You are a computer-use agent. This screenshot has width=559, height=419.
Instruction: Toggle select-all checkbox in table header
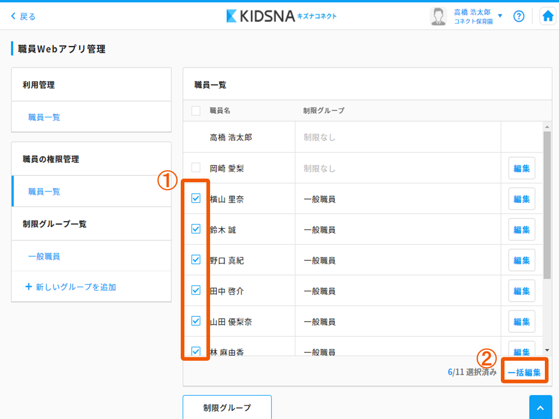point(196,111)
